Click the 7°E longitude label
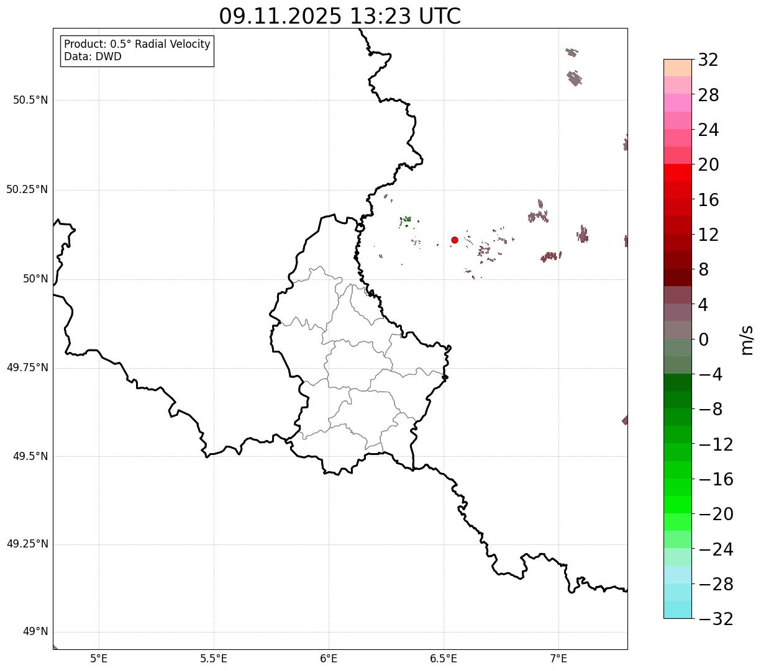The image size is (761, 671). click(558, 658)
